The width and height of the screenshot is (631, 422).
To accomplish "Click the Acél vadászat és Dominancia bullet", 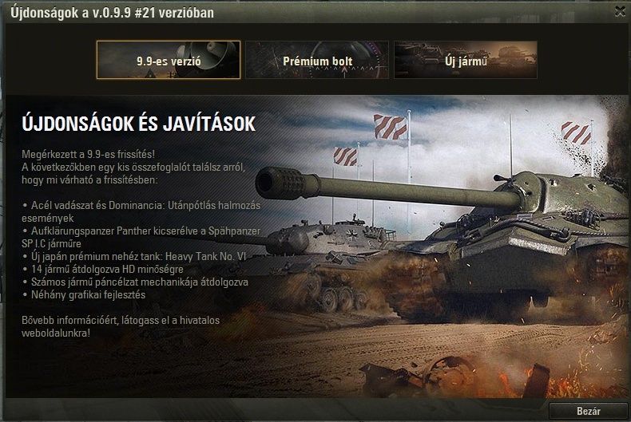I will [x=141, y=211].
